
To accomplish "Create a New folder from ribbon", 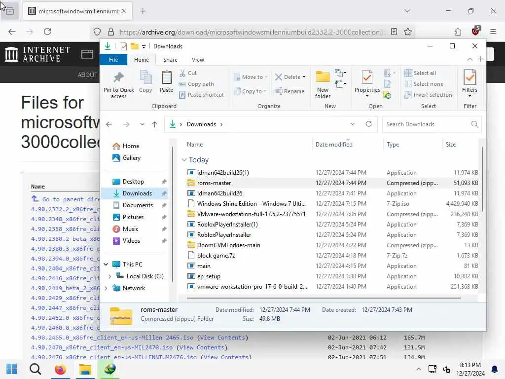I will (x=323, y=84).
